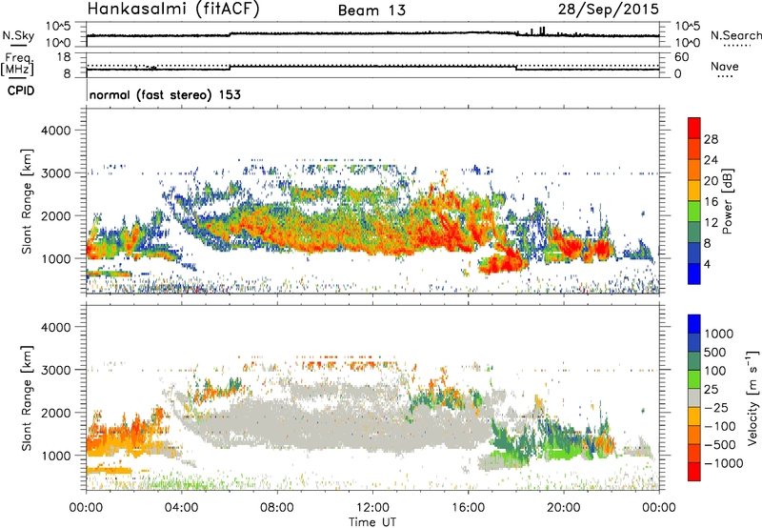Click the 18 tick on frequency axis
This screenshot has width=762, height=528.
(64, 57)
